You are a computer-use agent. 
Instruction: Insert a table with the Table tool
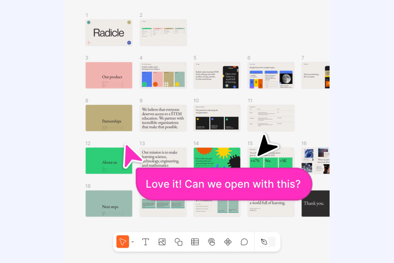[195, 242]
